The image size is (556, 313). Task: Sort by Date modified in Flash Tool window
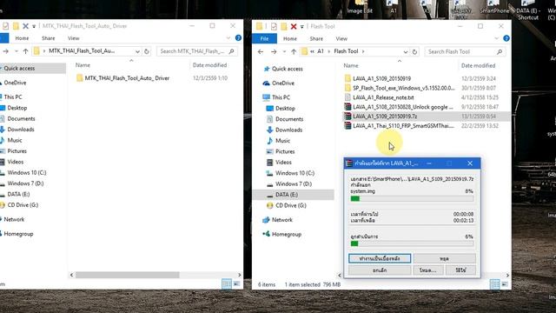click(478, 66)
